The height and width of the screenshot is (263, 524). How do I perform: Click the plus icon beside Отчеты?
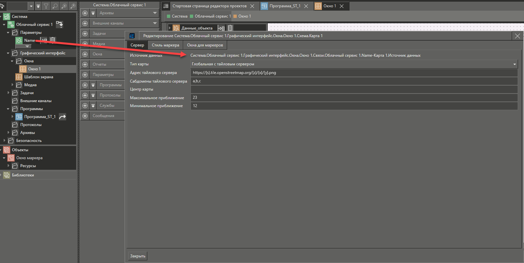(85, 64)
